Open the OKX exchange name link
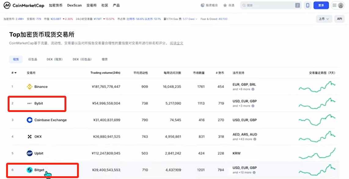The width and height of the screenshot is (349, 179). 38,137
